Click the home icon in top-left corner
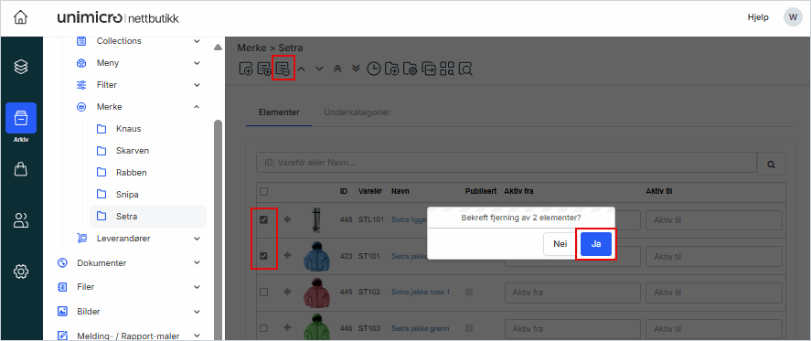This screenshot has width=811, height=341. click(20, 17)
